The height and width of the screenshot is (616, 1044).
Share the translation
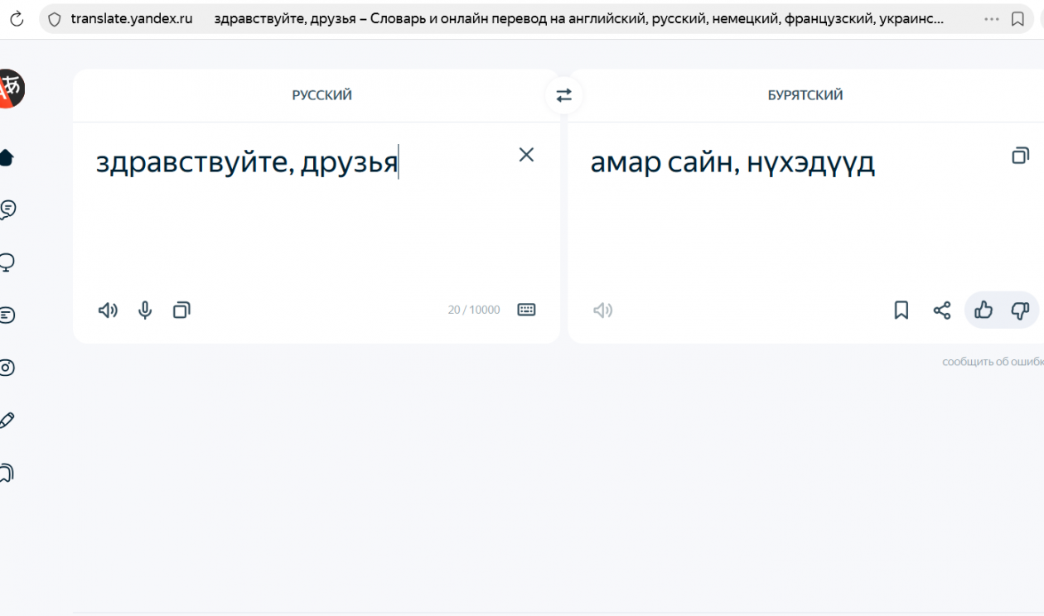coord(942,310)
